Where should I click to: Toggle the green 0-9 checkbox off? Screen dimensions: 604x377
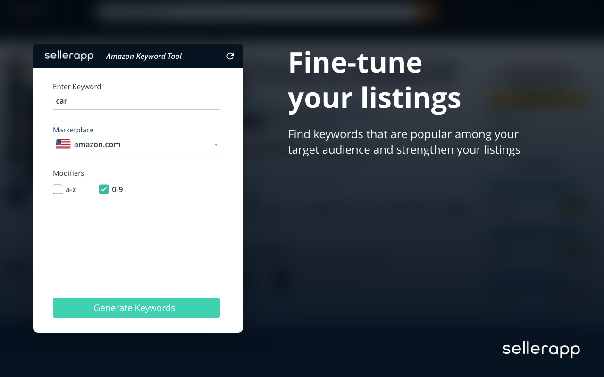(104, 189)
